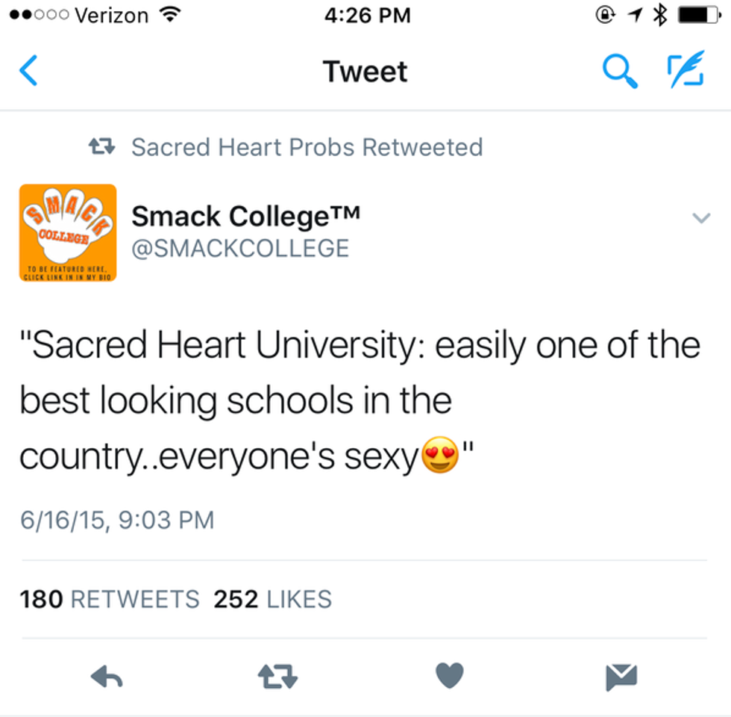731x717 pixels.
Task: Reply to the Smack College tweet
Action: coord(107,677)
